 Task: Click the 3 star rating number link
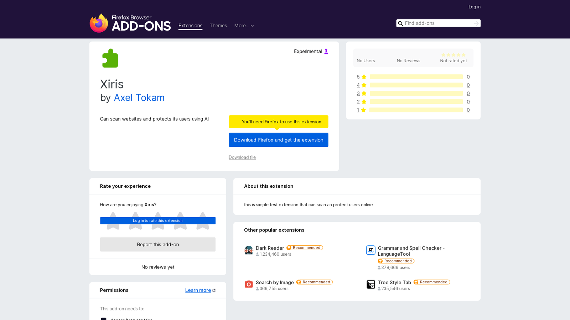358,94
